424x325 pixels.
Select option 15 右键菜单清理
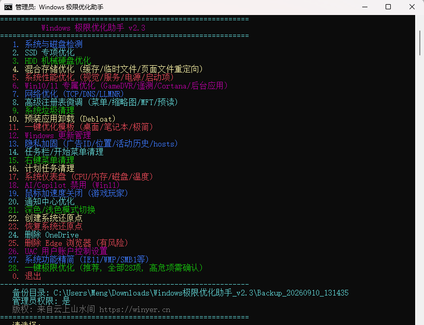41,160
